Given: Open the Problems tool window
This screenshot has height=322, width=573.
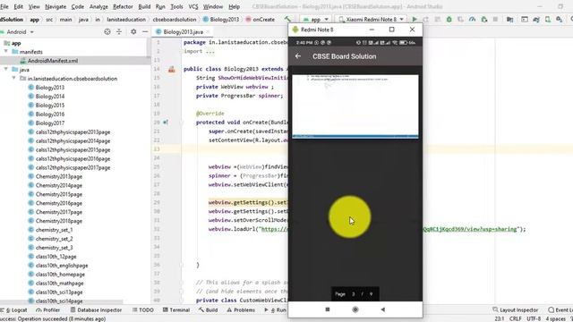Looking at the screenshot, I should pos(241,310).
